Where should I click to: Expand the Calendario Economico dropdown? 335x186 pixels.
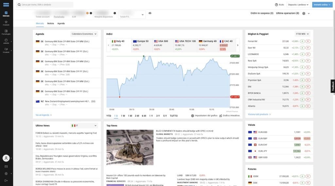(x=84, y=34)
